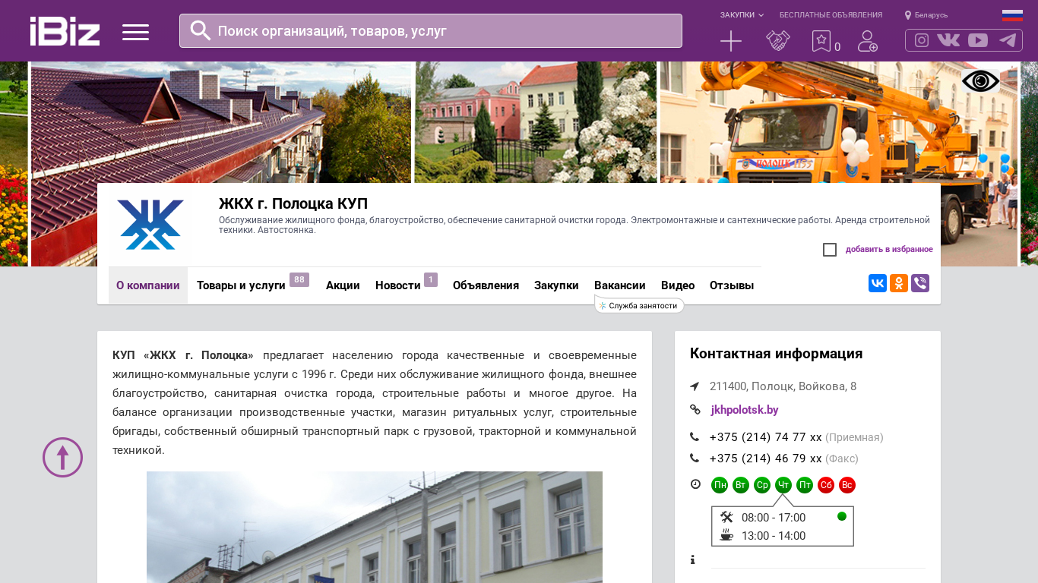This screenshot has height=583, width=1038.
Task: Toggle the accessibility eye view
Action: point(981,81)
